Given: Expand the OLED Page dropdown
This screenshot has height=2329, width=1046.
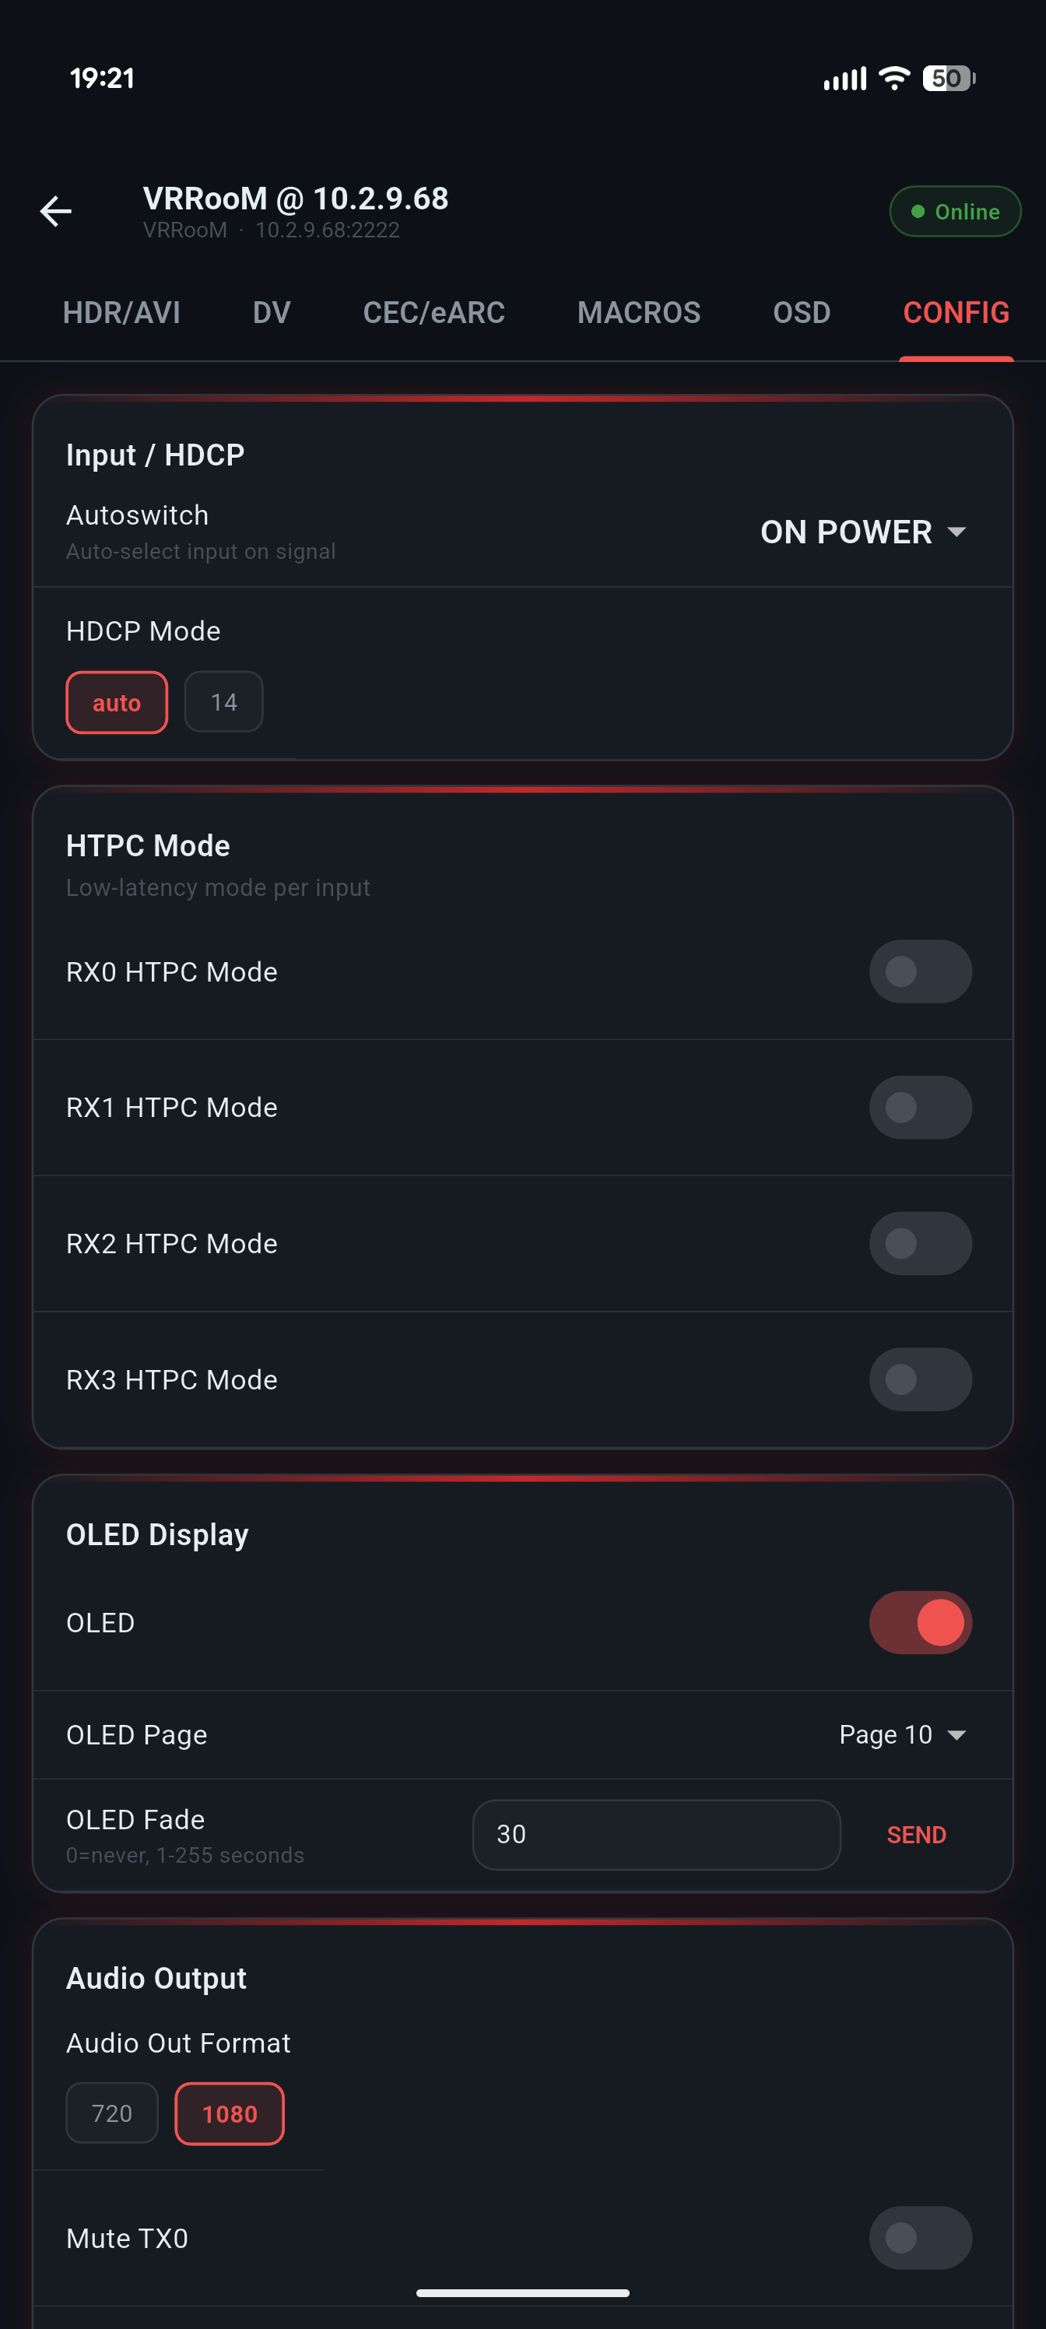Looking at the screenshot, I should [902, 1735].
